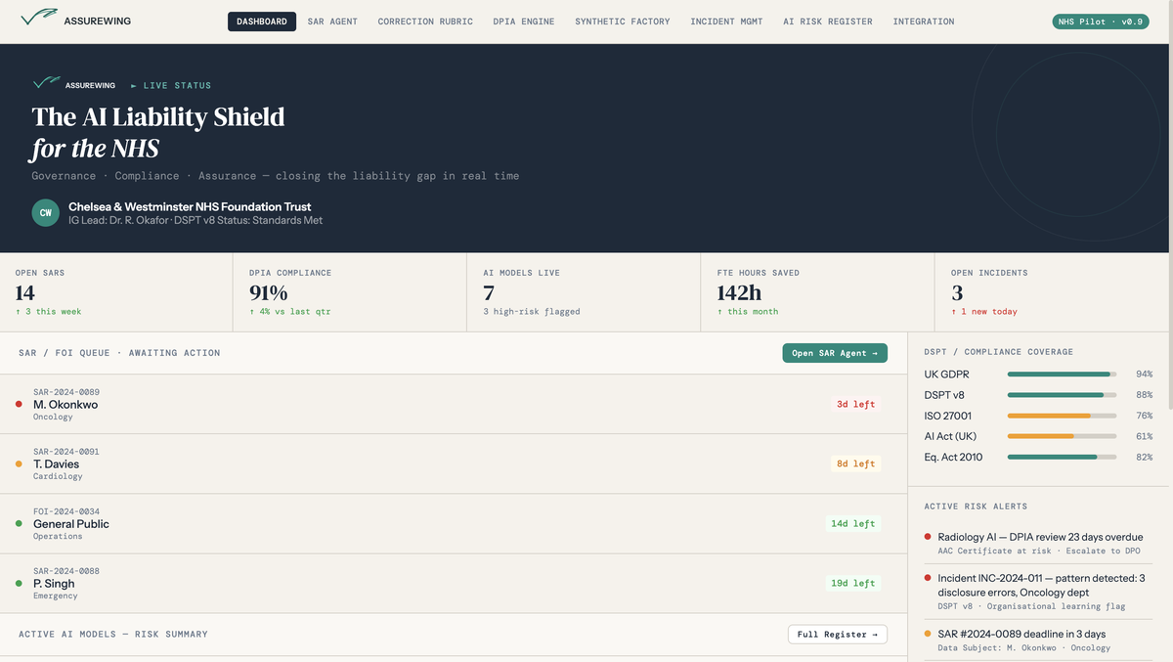Open the Synthetic Factory tab

pyautogui.click(x=623, y=22)
